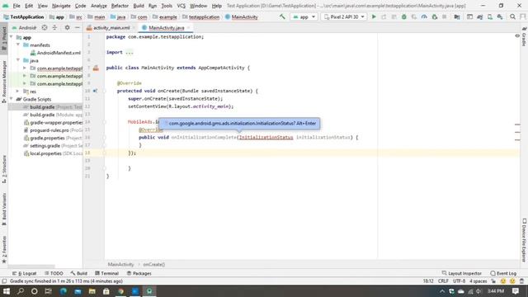528x297 pixels.
Task: Open the app run configuration dropdown
Action: (304, 16)
